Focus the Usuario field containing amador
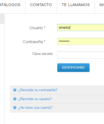104x124 pixels. [x=81, y=28]
